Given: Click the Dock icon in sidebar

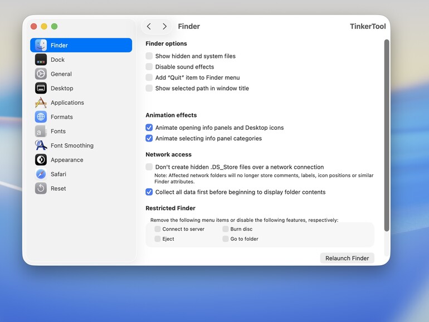Looking at the screenshot, I should (x=41, y=60).
